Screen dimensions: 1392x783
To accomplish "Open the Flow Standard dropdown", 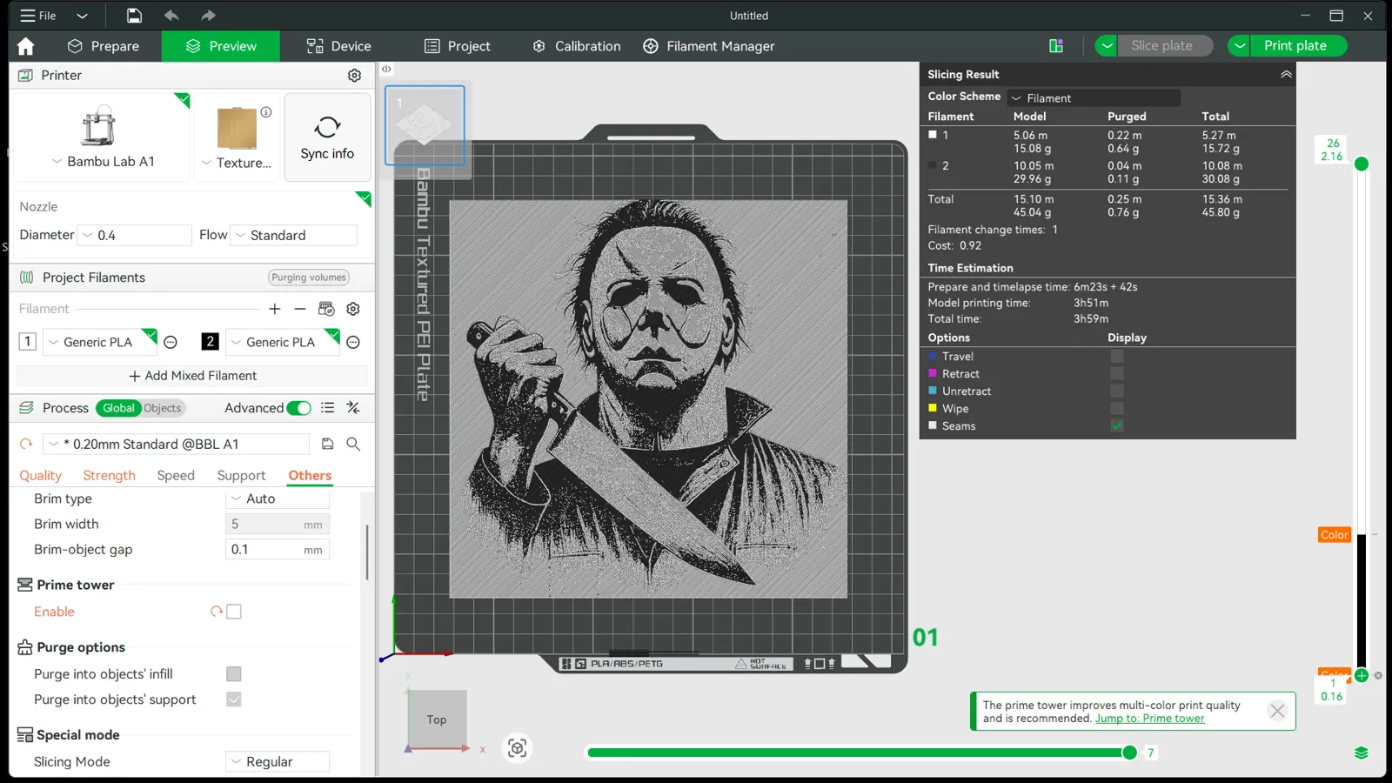I will (x=294, y=236).
